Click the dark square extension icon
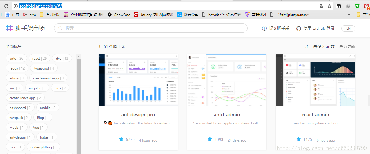Viewport: 370px width, 154px height. pos(339,6)
